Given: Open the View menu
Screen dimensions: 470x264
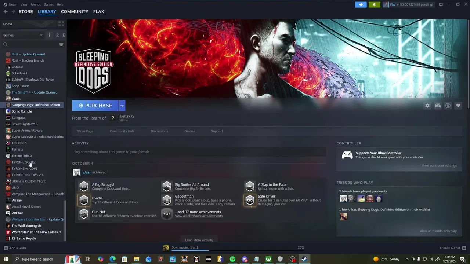Looking at the screenshot, I should (24, 4).
